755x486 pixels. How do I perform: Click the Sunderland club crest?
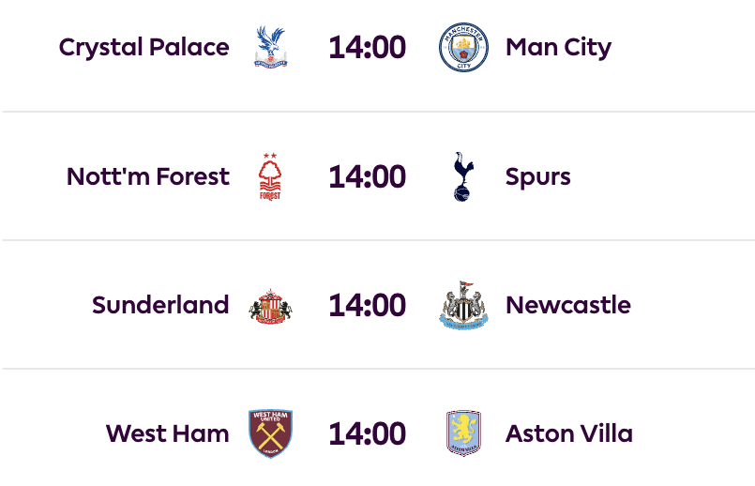[x=270, y=306]
